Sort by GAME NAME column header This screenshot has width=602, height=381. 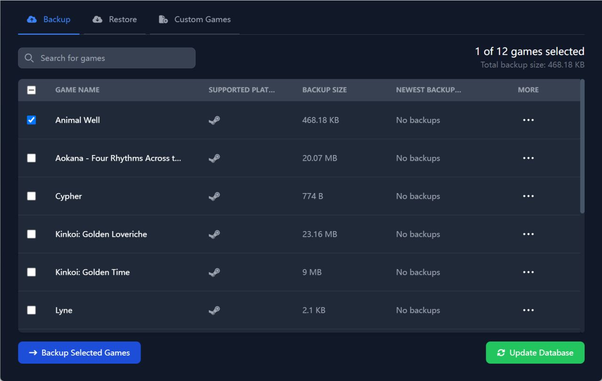click(78, 90)
